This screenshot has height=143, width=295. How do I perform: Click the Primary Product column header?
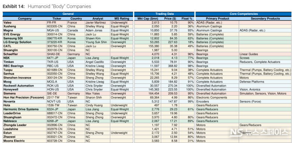218,19
